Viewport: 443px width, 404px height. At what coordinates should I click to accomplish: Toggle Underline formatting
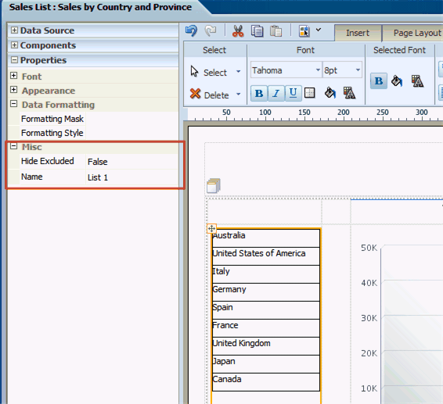point(293,93)
